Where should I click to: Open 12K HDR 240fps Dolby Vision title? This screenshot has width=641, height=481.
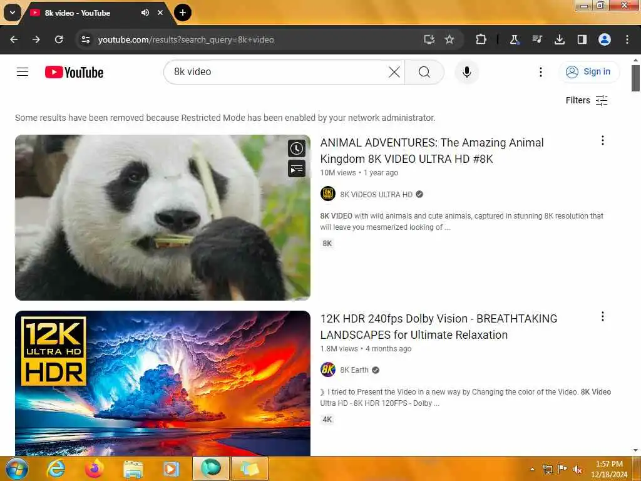[x=438, y=326]
